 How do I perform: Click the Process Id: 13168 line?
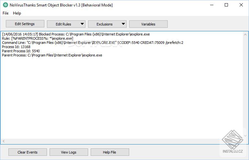[16, 47]
